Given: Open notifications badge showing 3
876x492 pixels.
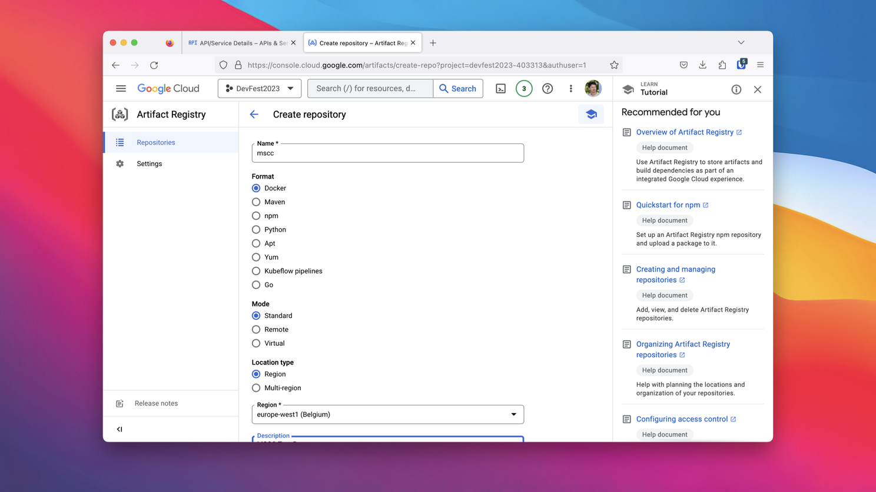Looking at the screenshot, I should (x=524, y=89).
